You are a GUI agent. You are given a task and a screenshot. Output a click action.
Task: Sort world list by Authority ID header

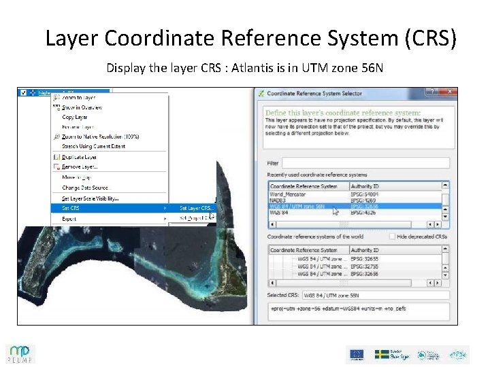click(395, 250)
